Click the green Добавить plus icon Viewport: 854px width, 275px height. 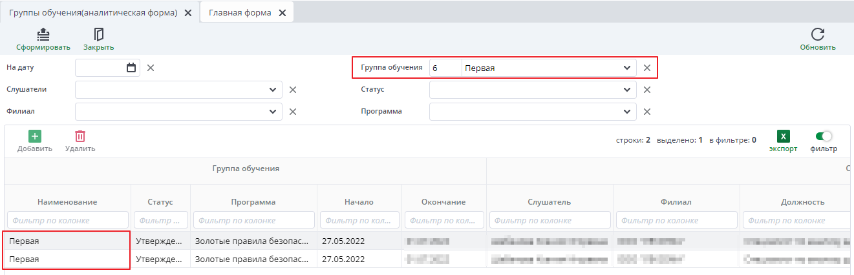35,136
